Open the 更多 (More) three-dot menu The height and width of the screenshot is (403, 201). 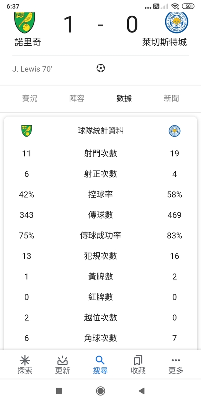(176, 360)
